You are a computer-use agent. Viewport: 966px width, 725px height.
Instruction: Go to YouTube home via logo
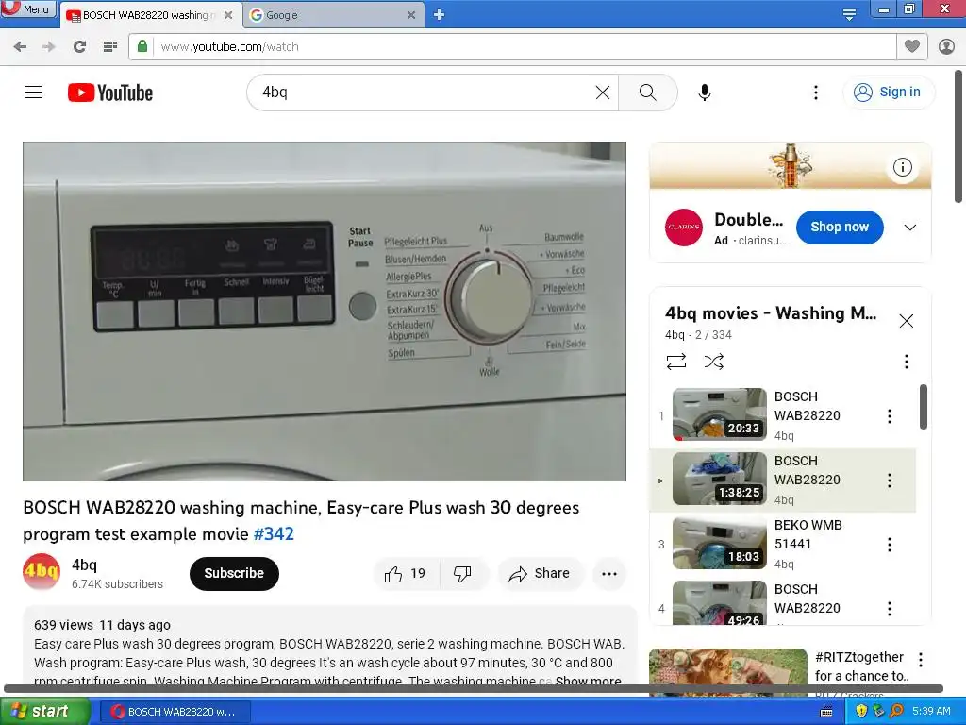(x=110, y=93)
